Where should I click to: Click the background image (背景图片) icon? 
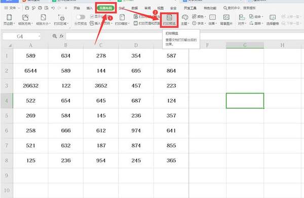(226, 20)
